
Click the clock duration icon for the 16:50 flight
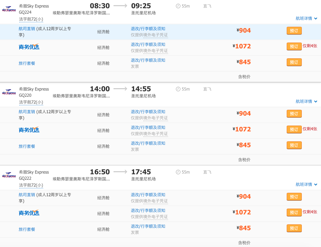tap(178, 172)
